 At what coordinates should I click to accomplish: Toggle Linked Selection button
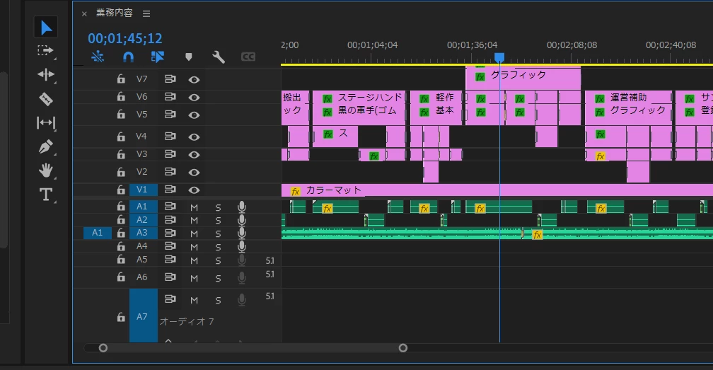coord(157,57)
